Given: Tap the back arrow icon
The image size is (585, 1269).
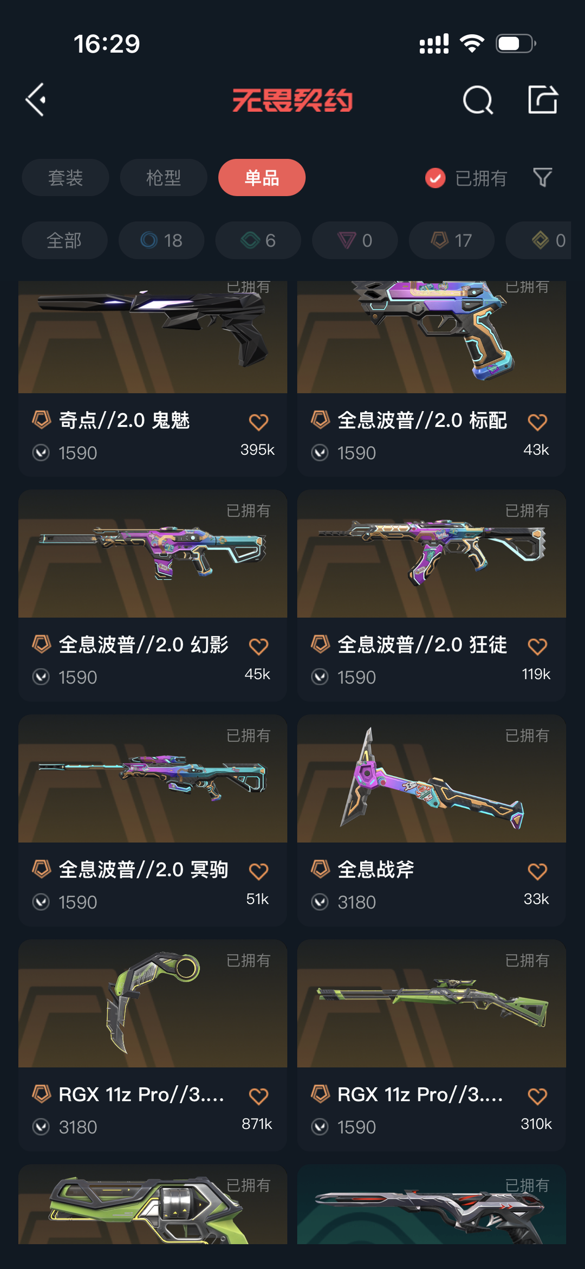Looking at the screenshot, I should [x=36, y=100].
